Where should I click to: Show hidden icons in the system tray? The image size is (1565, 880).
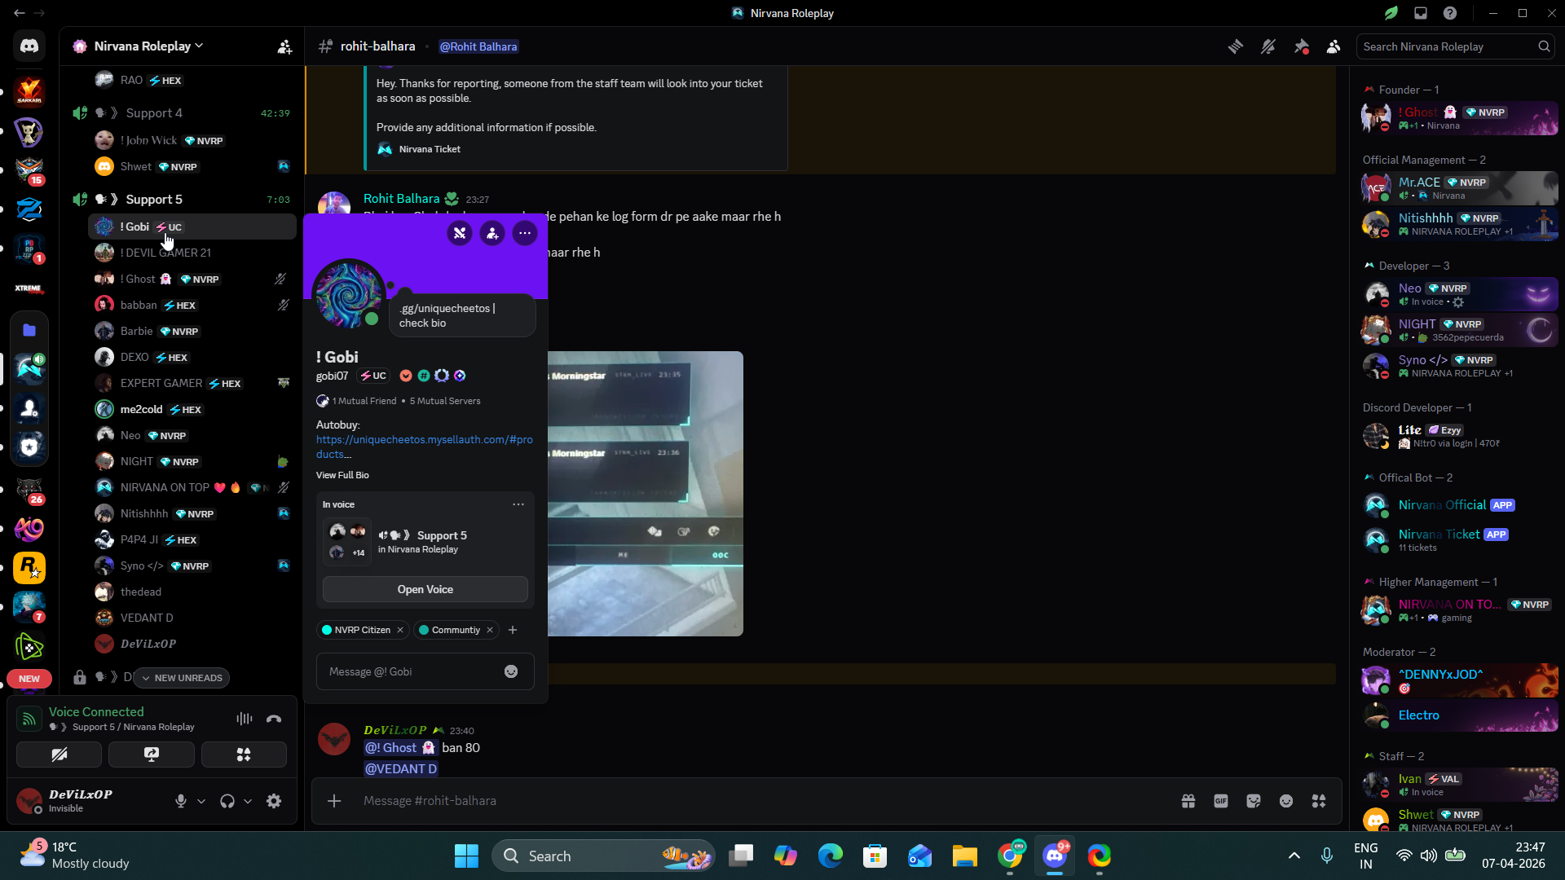[1294, 856]
